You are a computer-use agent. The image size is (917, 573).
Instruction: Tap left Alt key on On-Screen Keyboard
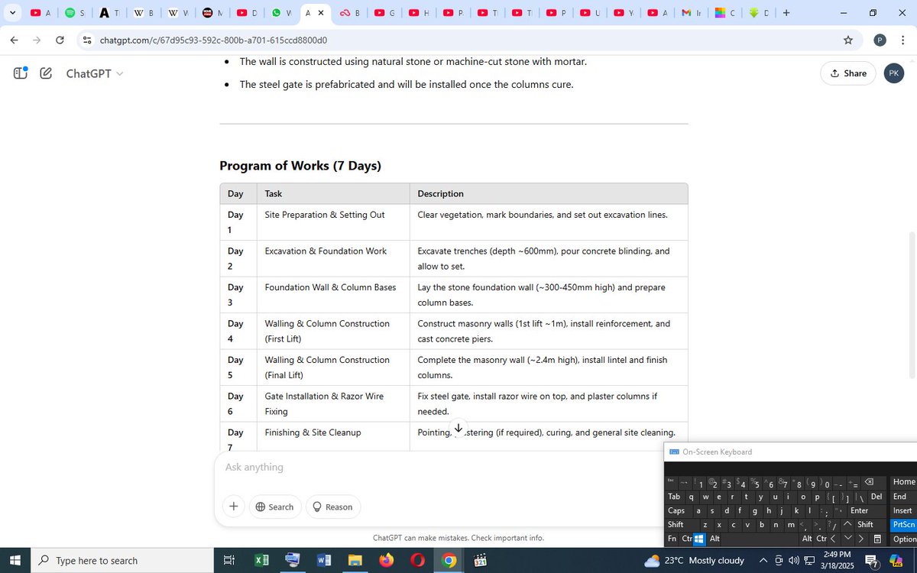(x=714, y=539)
